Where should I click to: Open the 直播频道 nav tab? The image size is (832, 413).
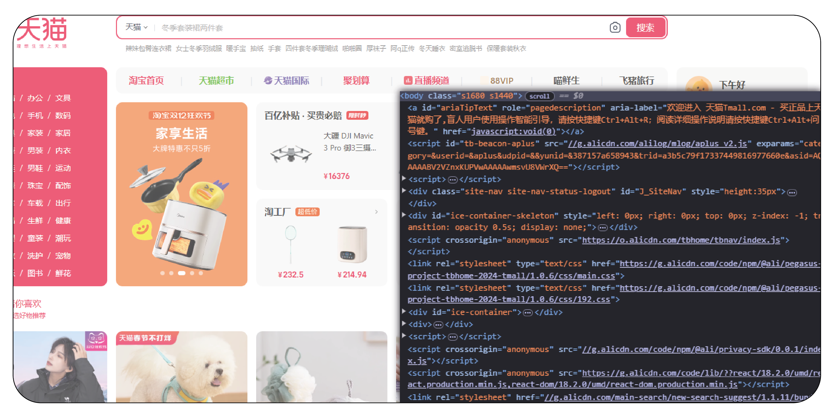(x=427, y=80)
